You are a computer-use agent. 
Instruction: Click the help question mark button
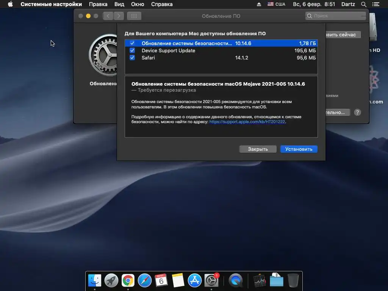(357, 112)
